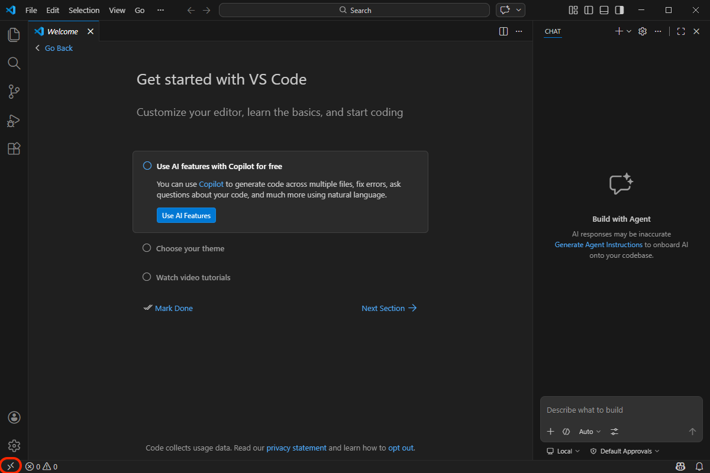Open the remote window indicator in status bar

click(11, 466)
